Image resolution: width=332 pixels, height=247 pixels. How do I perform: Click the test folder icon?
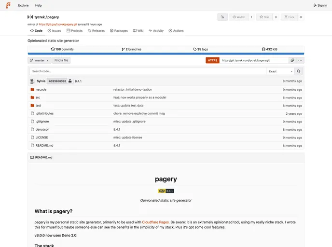coord(32,105)
